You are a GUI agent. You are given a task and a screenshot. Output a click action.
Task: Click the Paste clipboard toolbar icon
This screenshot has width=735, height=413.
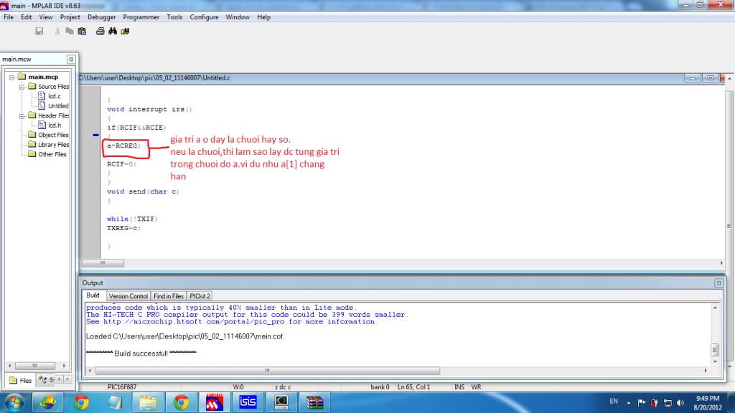click(x=82, y=31)
